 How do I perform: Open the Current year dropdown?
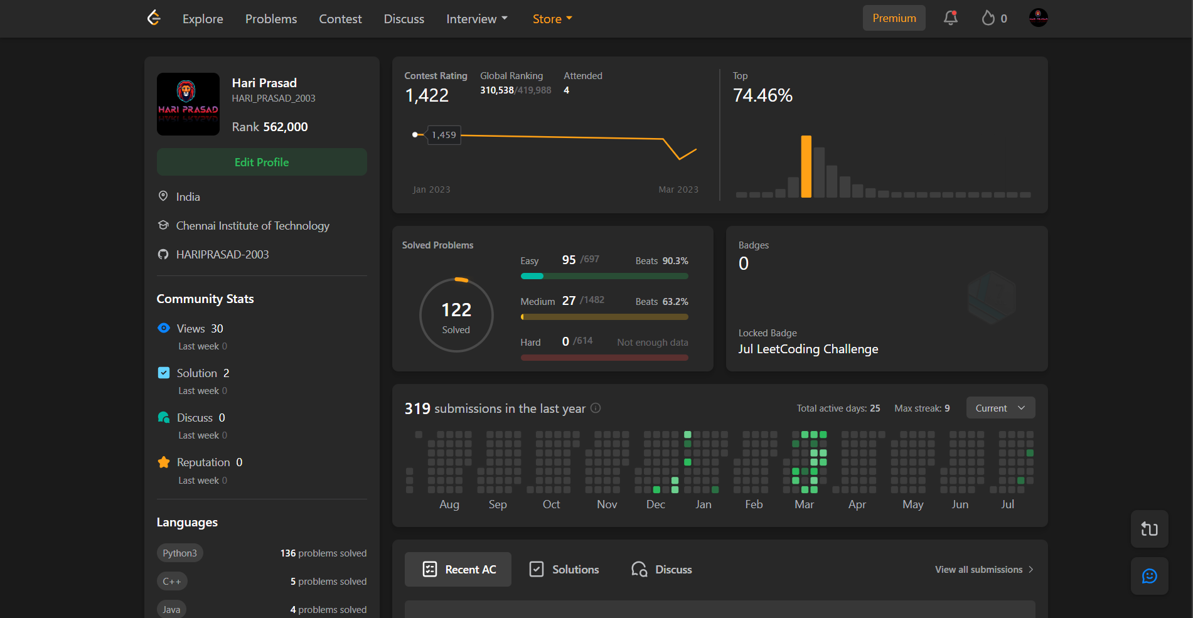pyautogui.click(x=1000, y=408)
